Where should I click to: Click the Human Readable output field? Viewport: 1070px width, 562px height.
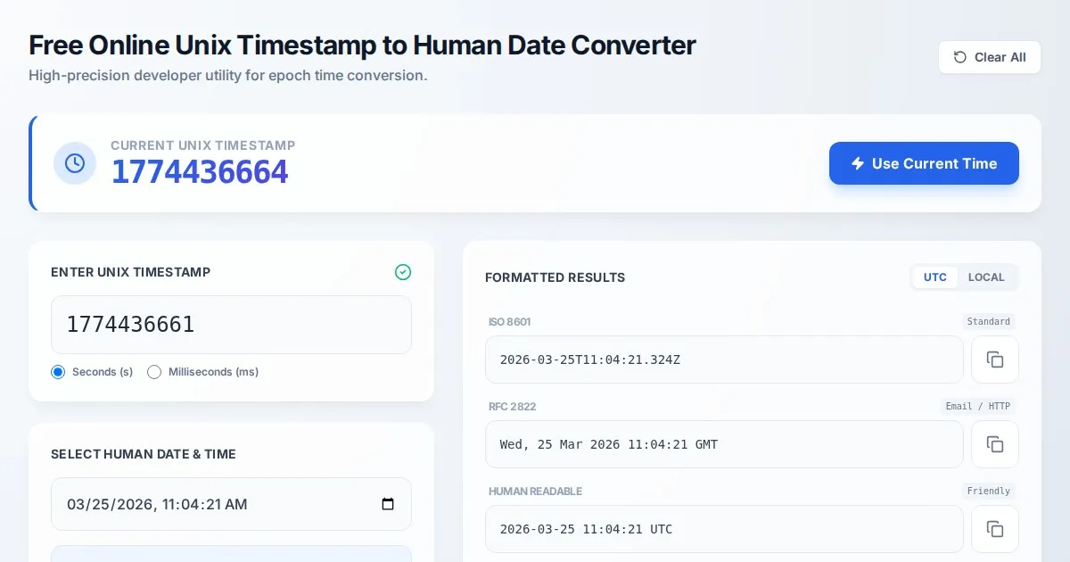click(x=724, y=529)
